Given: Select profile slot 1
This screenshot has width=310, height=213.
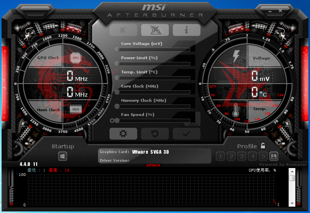Looking at the screenshot, I should pos(221,156).
